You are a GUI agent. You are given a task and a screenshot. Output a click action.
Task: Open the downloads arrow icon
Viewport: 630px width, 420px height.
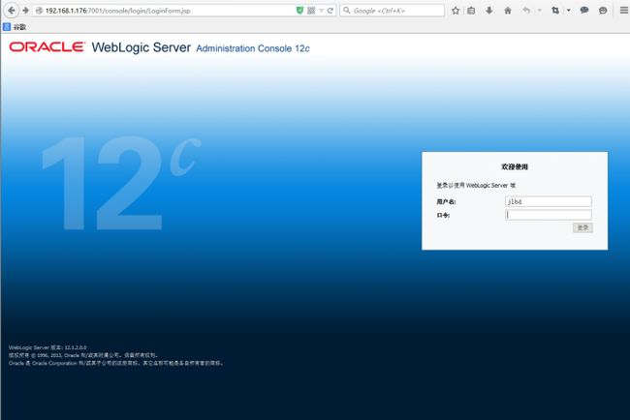tap(488, 11)
